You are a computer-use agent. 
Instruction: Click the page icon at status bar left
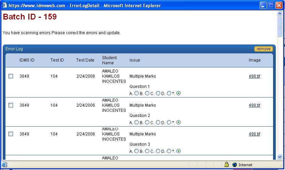(x=4, y=165)
